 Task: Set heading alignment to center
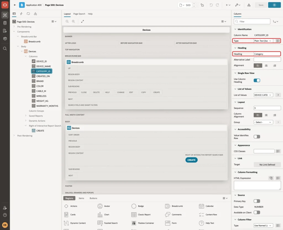[266, 66]
